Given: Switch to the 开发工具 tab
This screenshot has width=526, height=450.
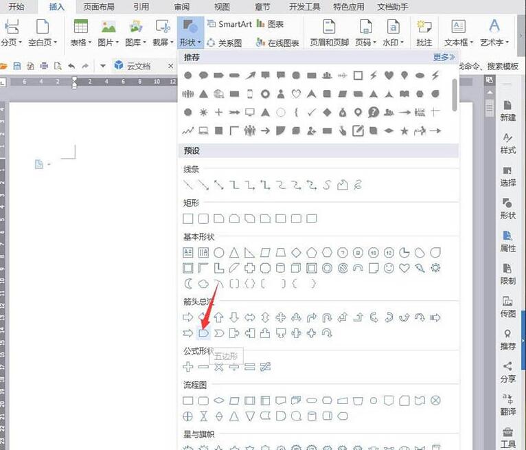Looking at the screenshot, I should point(305,7).
